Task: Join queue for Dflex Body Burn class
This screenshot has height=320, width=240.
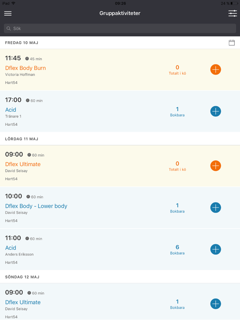Action: pos(215,70)
